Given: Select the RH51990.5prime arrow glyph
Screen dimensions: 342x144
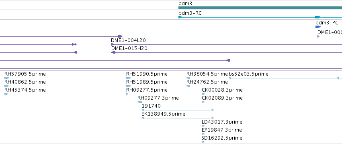Looking at the screenshot, I should coord(129,78).
